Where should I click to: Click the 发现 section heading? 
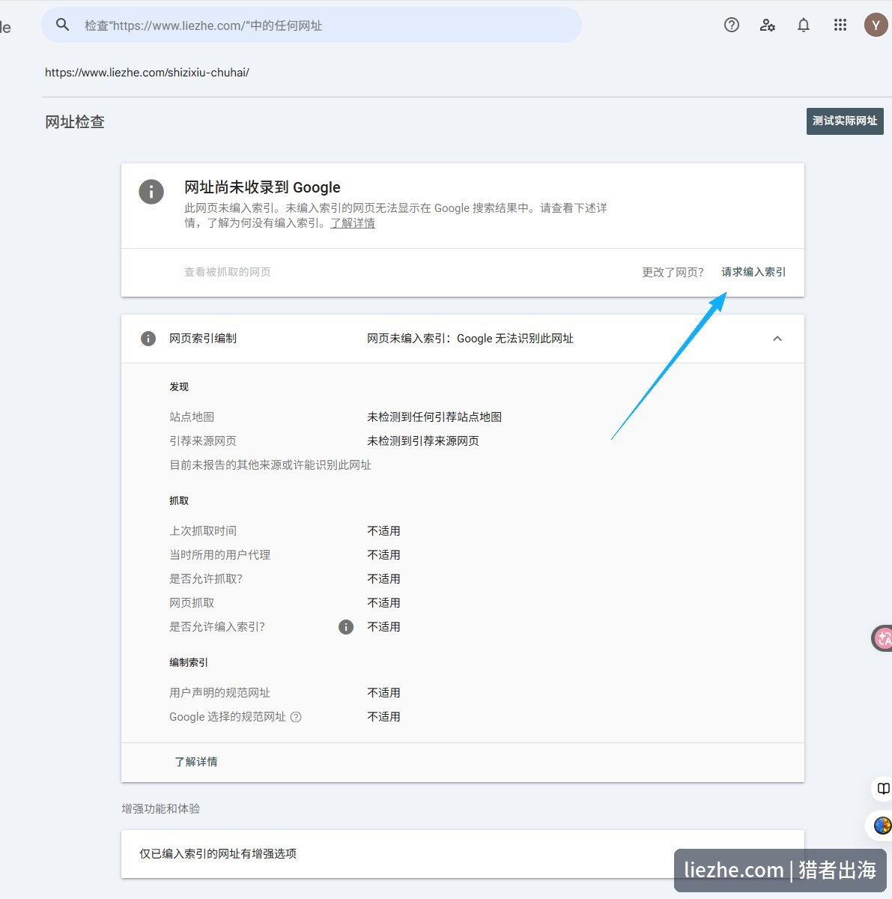[x=179, y=387]
